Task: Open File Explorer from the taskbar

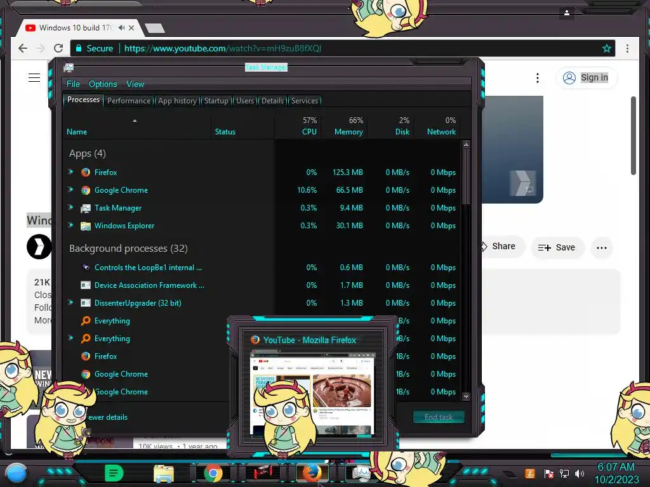Action: (x=164, y=473)
